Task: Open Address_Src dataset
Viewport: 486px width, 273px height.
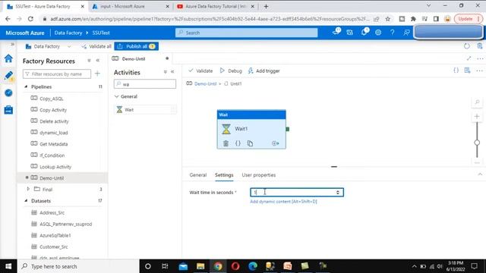Action: click(x=52, y=212)
